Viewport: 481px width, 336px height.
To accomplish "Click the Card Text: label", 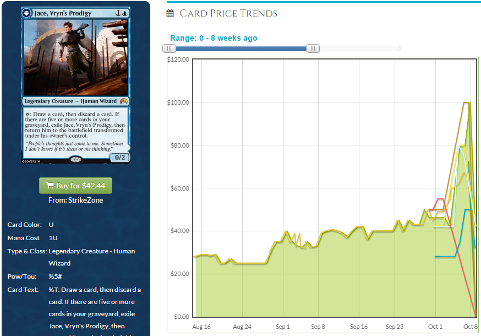I will [x=23, y=290].
